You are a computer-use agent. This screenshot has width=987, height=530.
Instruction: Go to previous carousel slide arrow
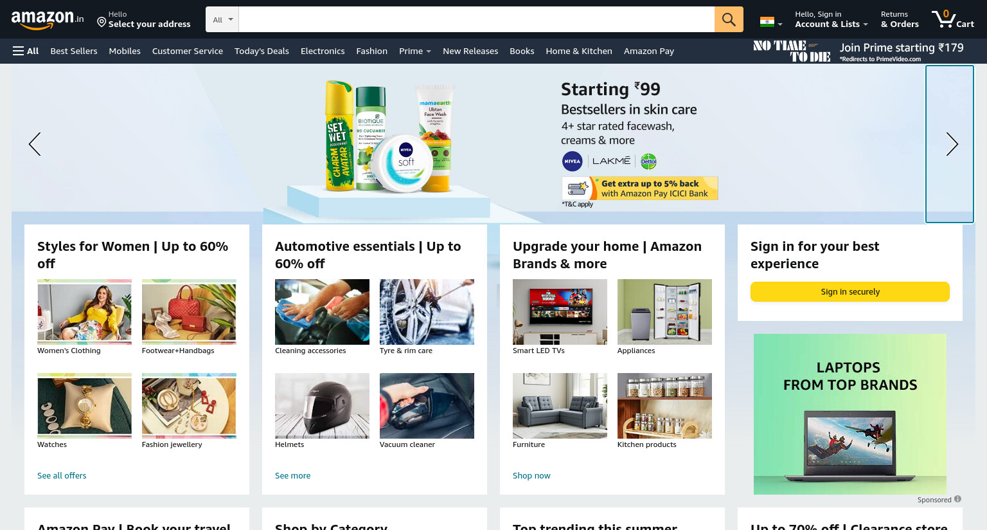35,144
